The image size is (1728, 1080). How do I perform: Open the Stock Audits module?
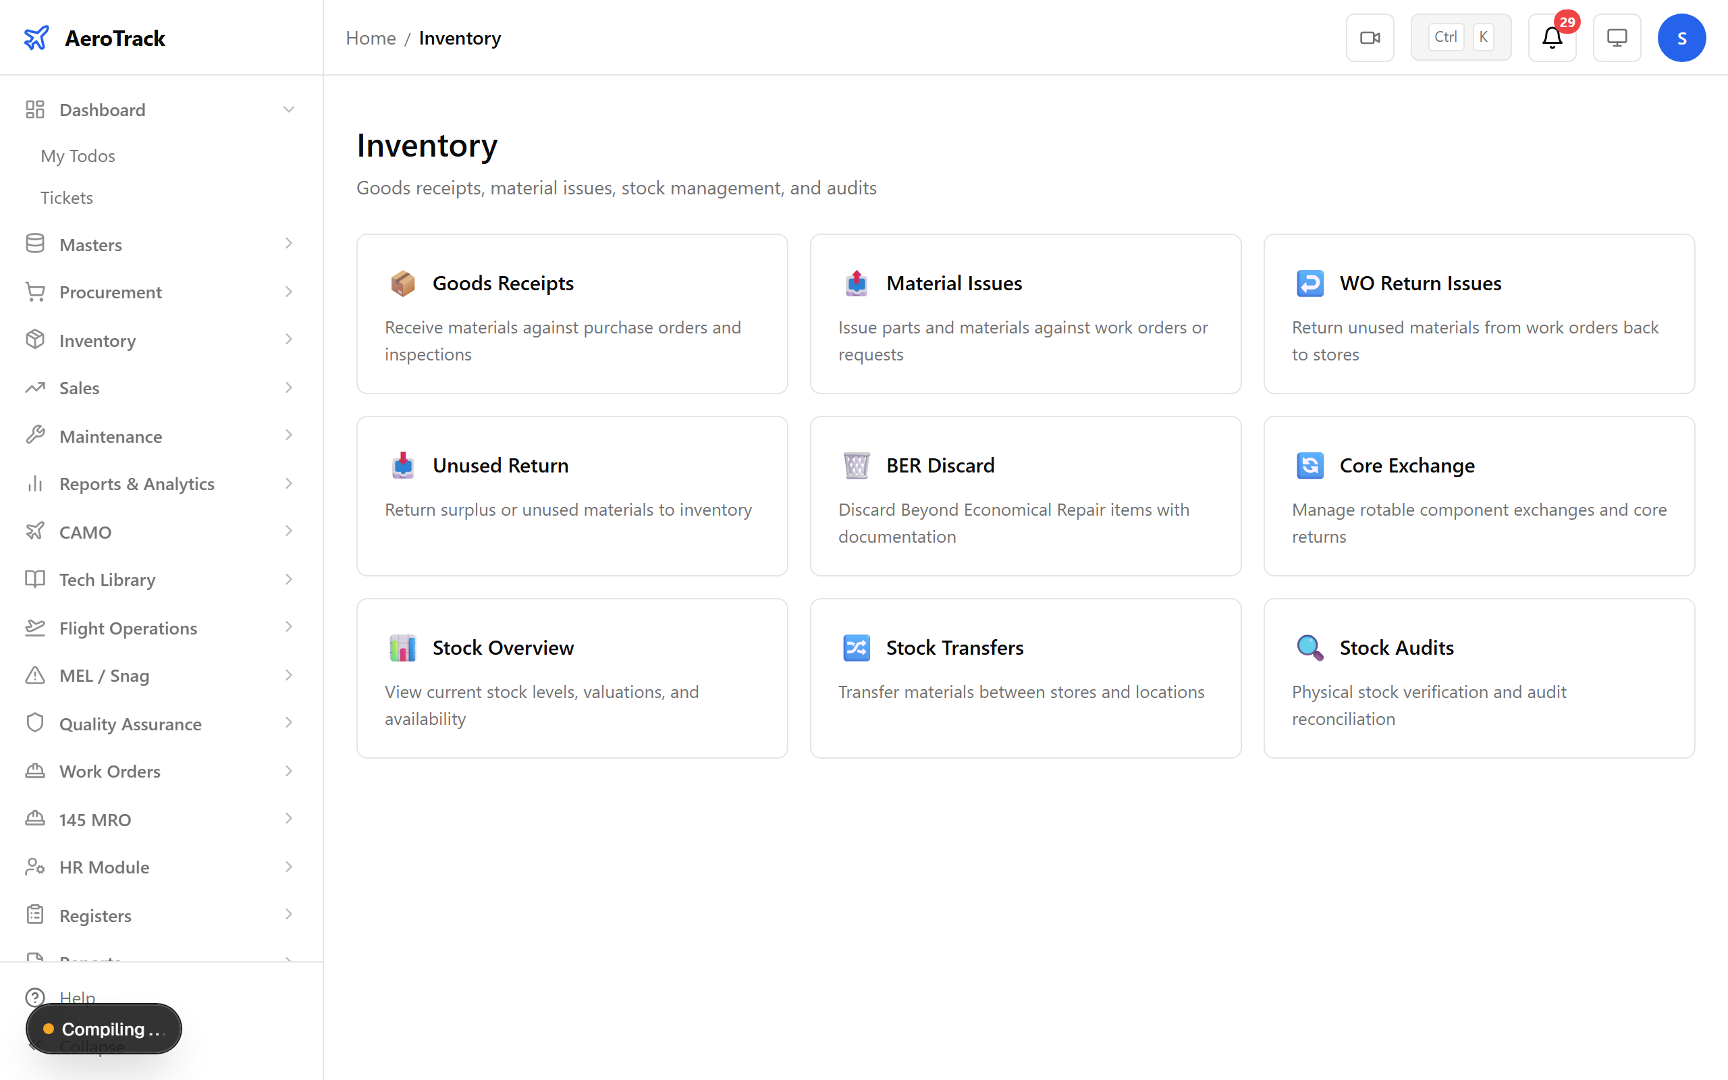click(x=1478, y=678)
